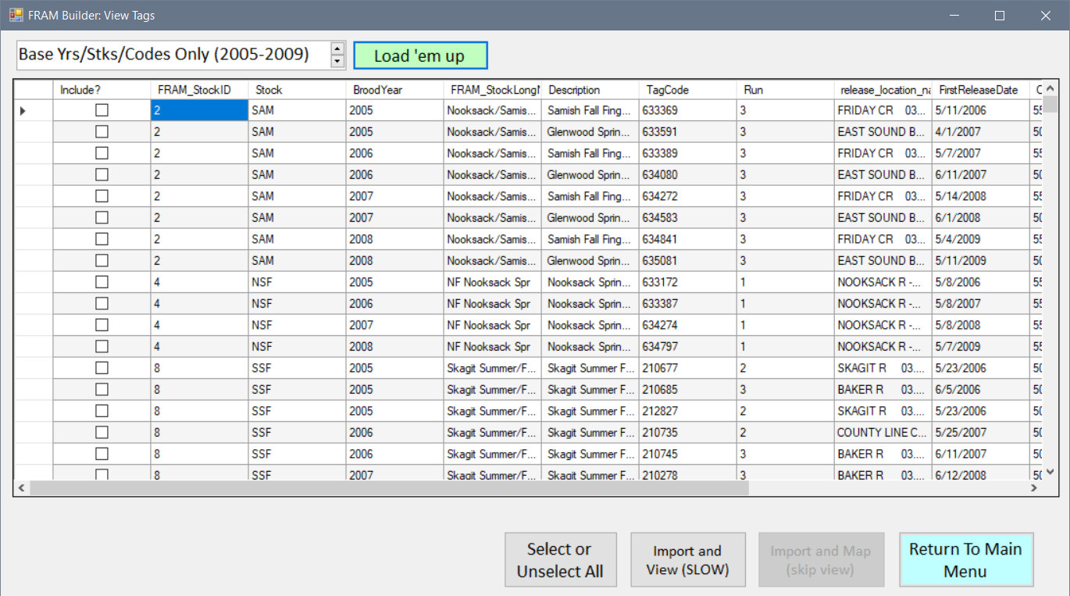Select the TagCode cell 634080
Viewport: 1070px width, 596px height.
687,175
